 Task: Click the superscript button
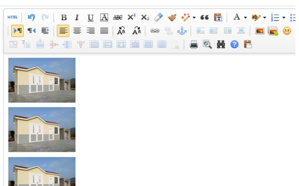pyautogui.click(x=131, y=18)
